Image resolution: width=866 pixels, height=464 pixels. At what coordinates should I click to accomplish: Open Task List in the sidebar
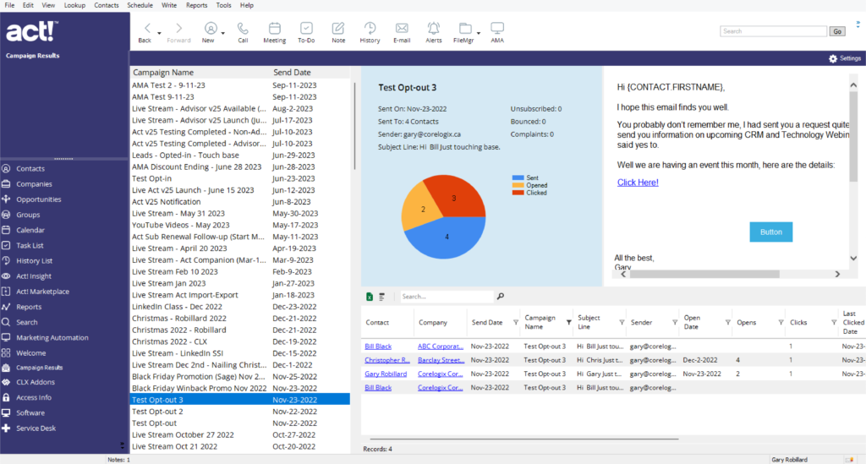tap(30, 245)
